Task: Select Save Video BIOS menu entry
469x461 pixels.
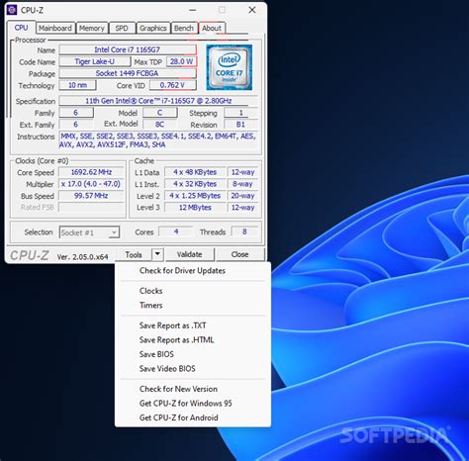Action: pyautogui.click(x=167, y=369)
